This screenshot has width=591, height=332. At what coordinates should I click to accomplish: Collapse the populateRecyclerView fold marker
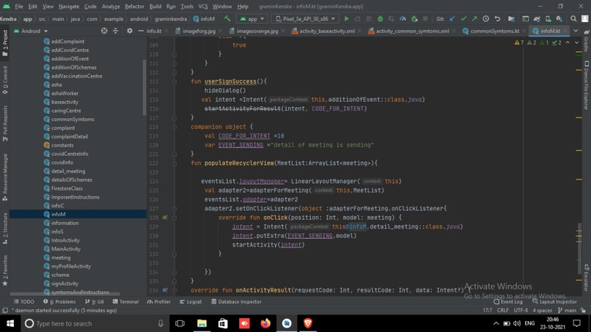coord(175,163)
